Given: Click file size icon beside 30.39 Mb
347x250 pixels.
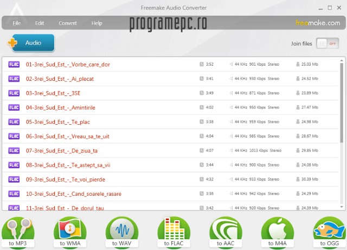Looking at the screenshot, I should tap(298, 179).
